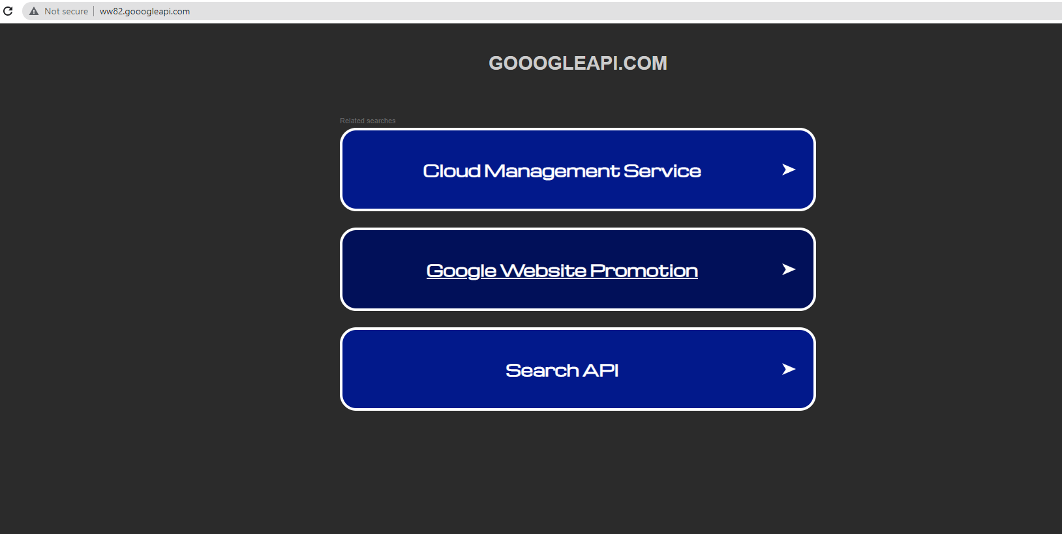The width and height of the screenshot is (1062, 534).
Task: Click the arrow on the Search API card
Action: point(788,369)
